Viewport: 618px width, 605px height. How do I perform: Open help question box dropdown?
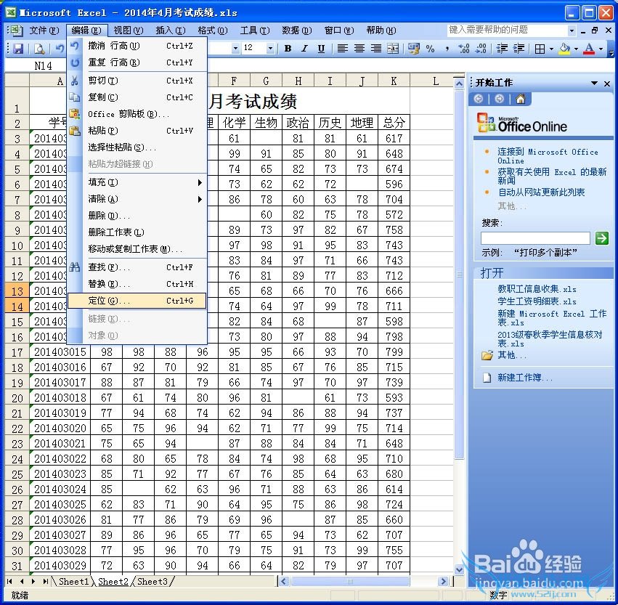572,31
